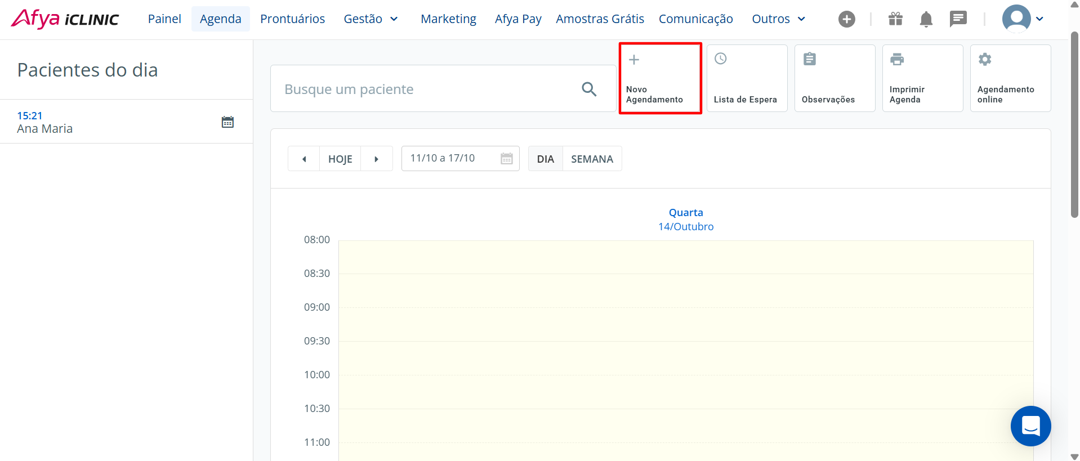This screenshot has height=461, width=1080.
Task: Open the date range calendar picker icon
Action: [x=507, y=159]
